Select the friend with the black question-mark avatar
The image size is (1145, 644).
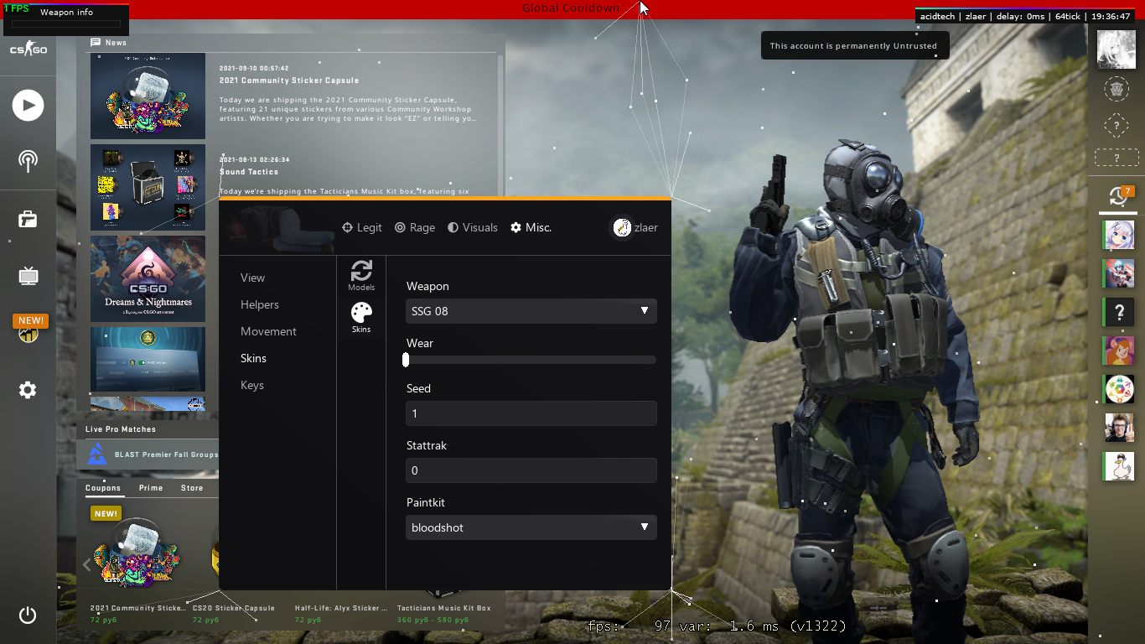1119,312
